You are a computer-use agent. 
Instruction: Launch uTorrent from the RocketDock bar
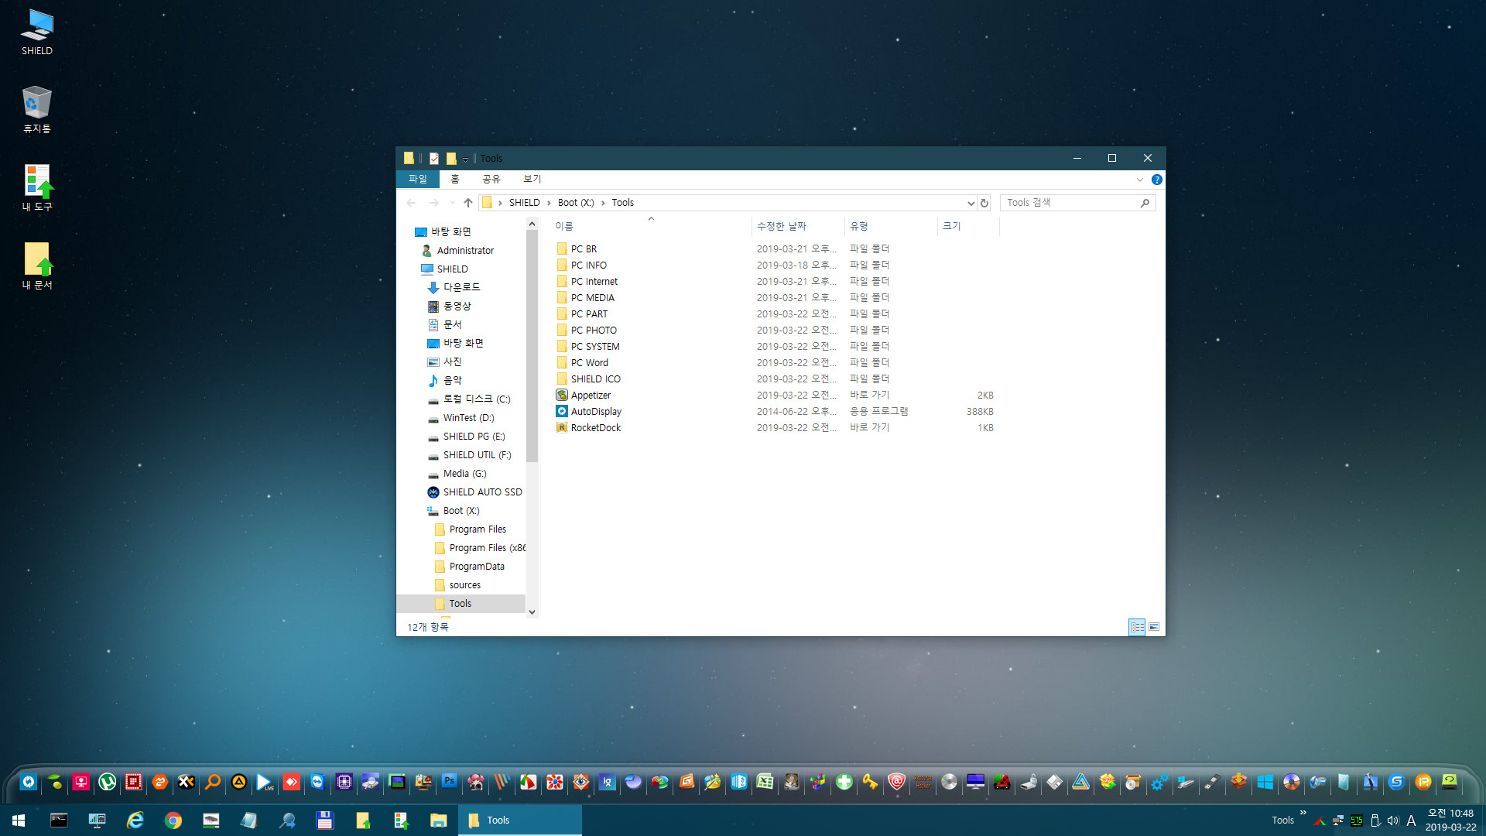[108, 782]
